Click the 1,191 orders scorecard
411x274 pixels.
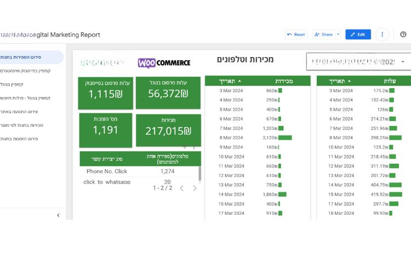[106, 130]
